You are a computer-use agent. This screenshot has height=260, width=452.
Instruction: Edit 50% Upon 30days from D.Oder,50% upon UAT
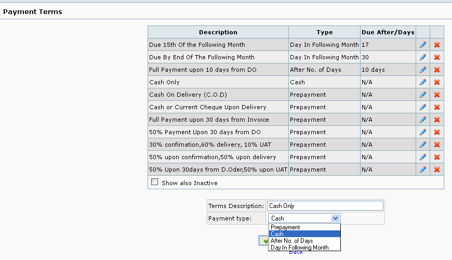(x=423, y=170)
